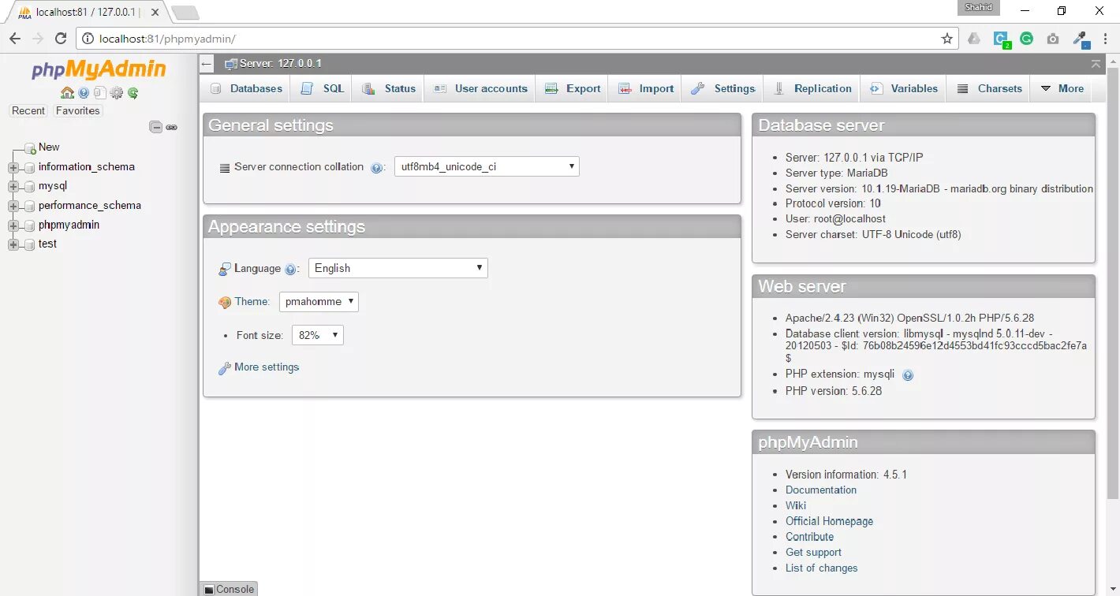Open Chrome three-dot menu
This screenshot has width=1120, height=596.
click(1104, 39)
